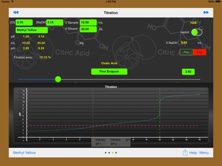Change the V Diluent value 50.00
The height and width of the screenshot is (166, 222).
click(88, 29)
